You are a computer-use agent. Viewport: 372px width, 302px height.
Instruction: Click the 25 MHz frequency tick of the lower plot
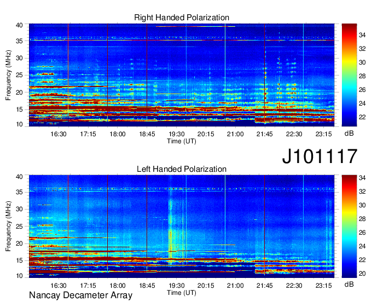click(19, 226)
